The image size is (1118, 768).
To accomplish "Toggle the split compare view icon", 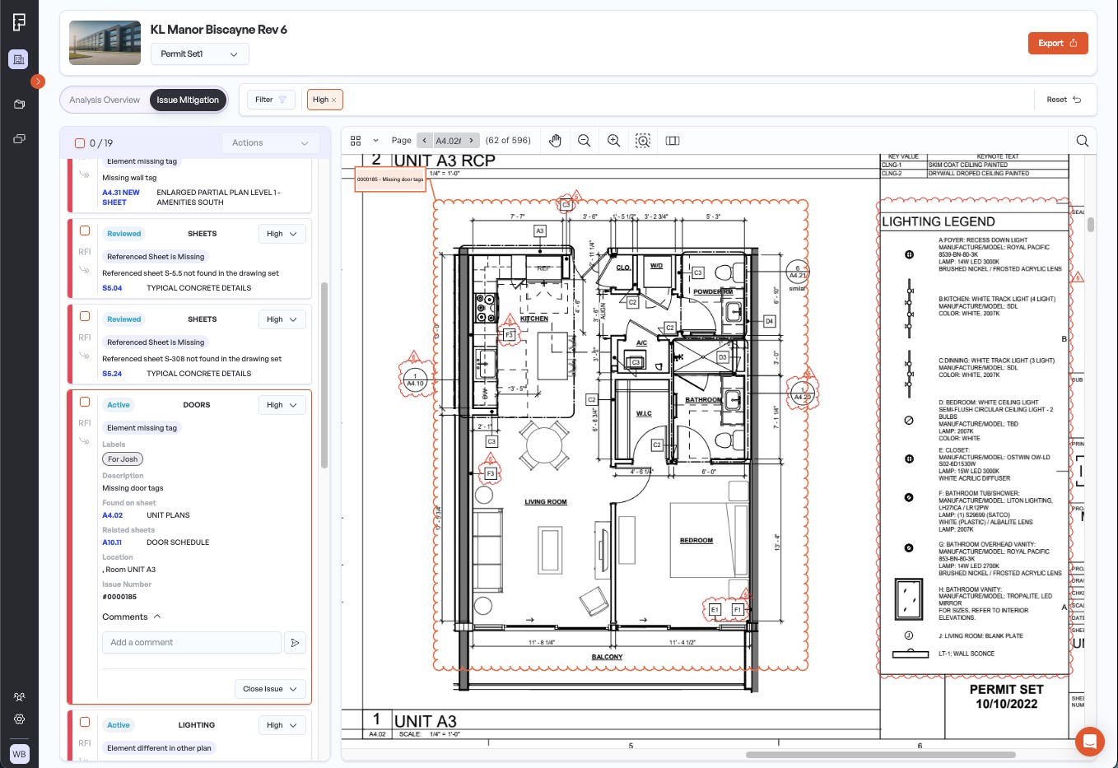I will (x=673, y=141).
